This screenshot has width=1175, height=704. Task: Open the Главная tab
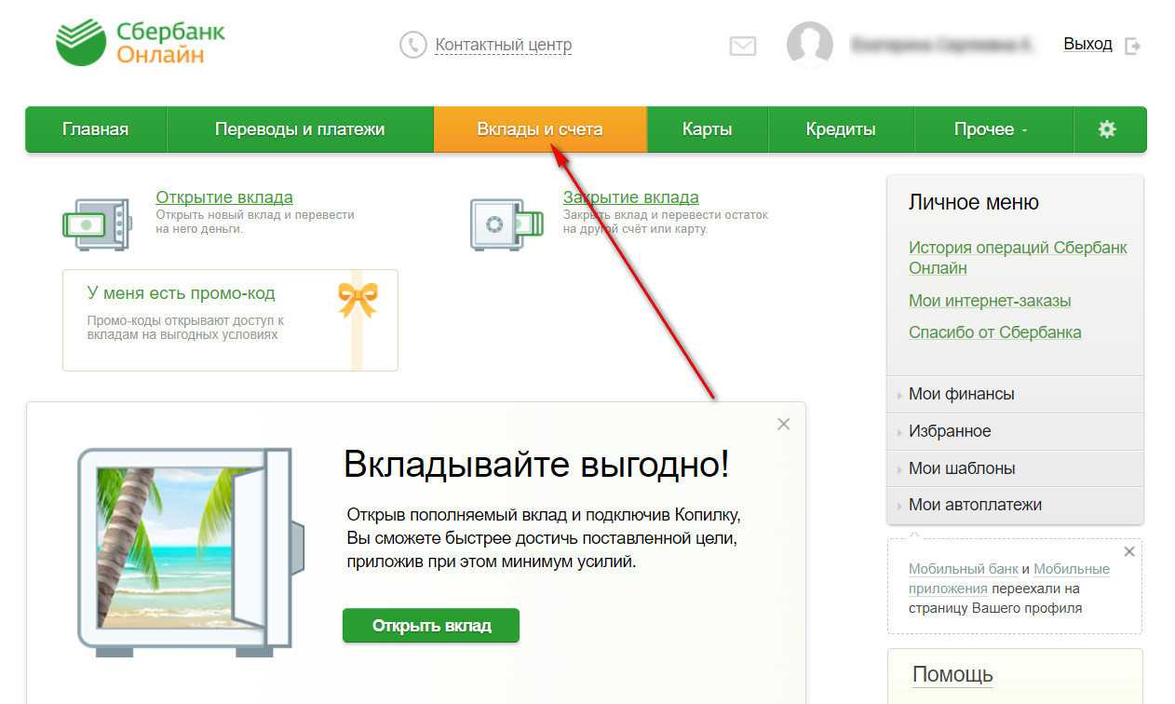[95, 129]
